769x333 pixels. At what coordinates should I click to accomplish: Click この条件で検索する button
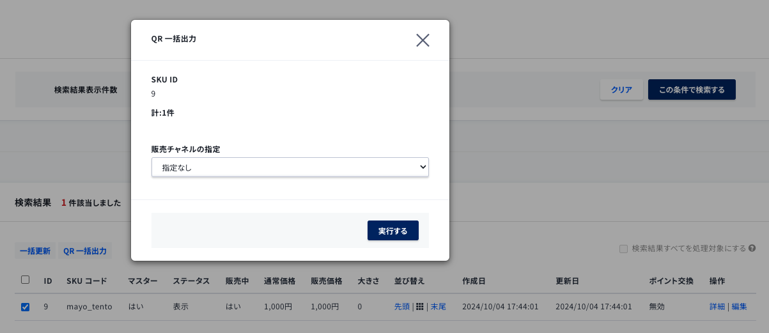point(692,90)
